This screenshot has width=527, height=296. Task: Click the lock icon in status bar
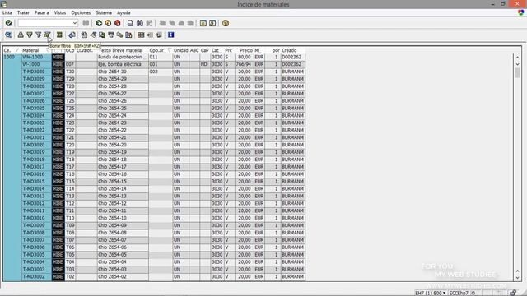point(512,293)
